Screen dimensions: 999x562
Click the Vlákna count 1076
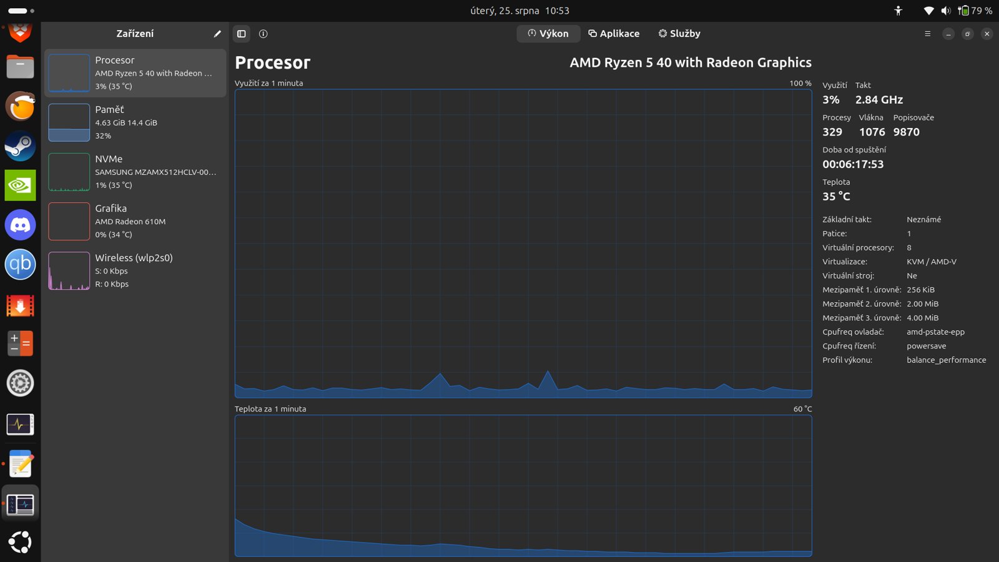coord(872,132)
